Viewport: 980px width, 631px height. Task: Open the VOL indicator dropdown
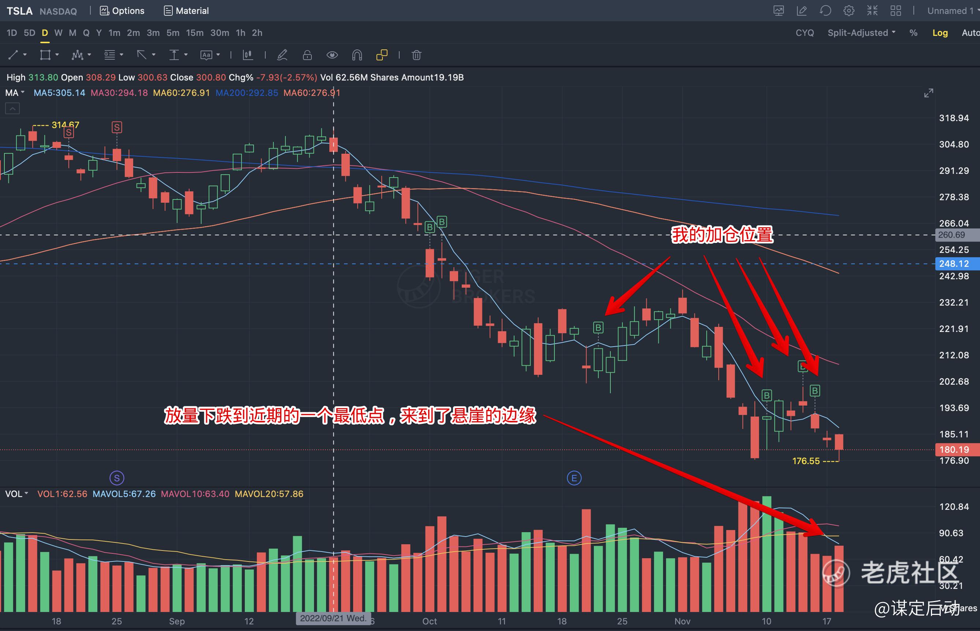[x=16, y=494]
